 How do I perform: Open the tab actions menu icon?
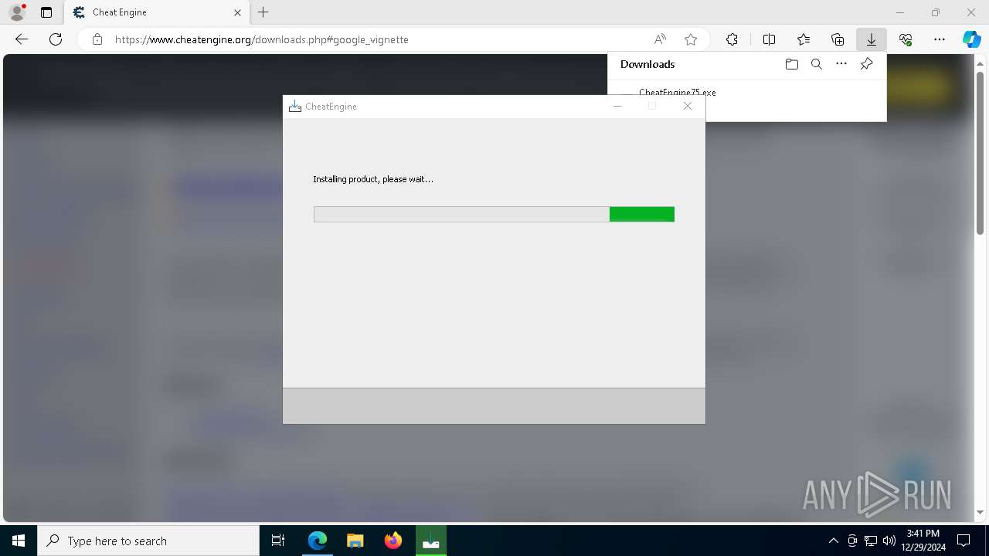46,12
